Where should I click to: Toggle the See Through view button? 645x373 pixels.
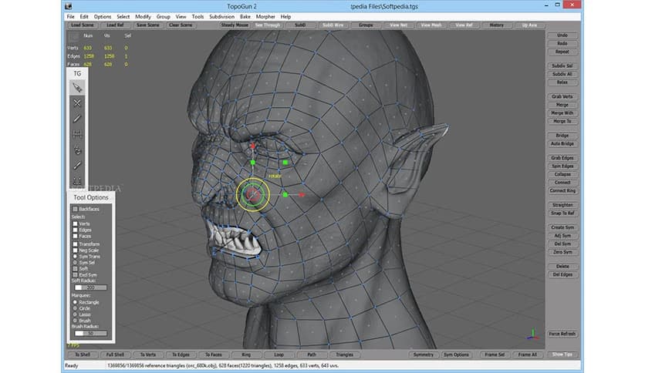(x=267, y=25)
